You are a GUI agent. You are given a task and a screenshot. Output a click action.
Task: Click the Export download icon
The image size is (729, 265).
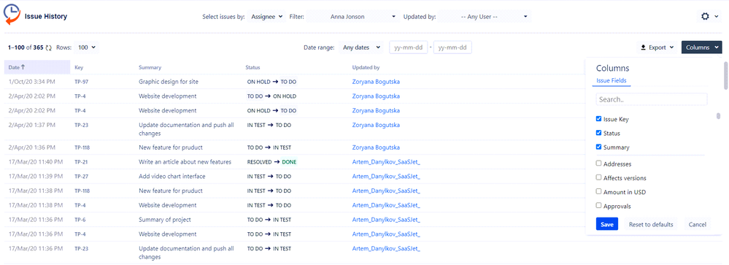[x=644, y=47]
